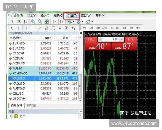Select the candlestick chart icon
162x130 pixels.
coord(19,22)
